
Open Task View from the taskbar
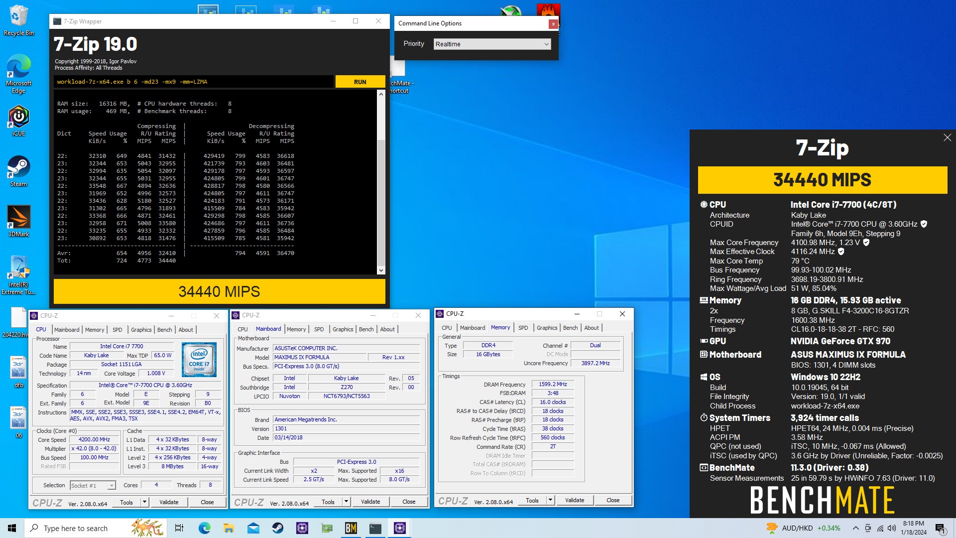point(179,528)
